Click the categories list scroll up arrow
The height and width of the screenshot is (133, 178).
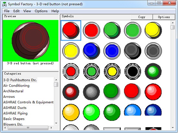pos(56,80)
